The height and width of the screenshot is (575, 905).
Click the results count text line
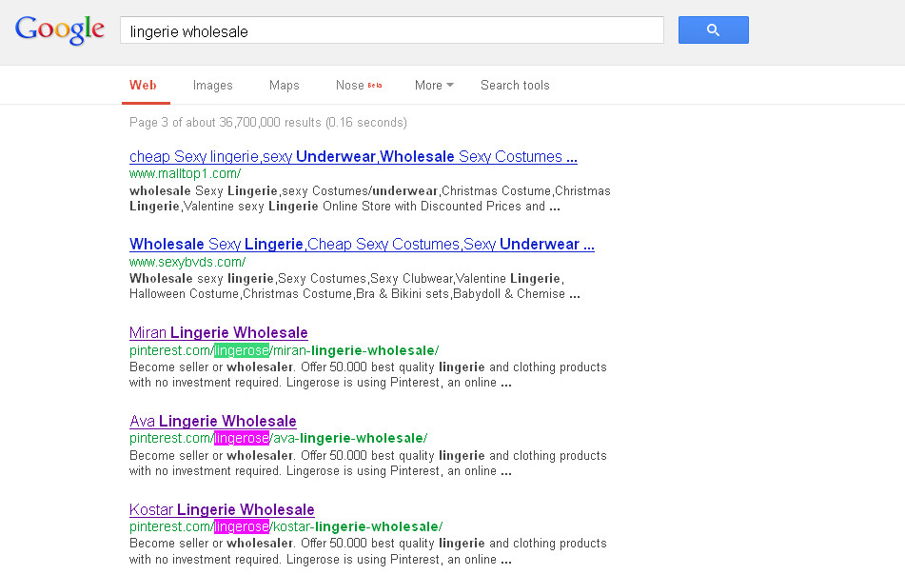tap(268, 123)
